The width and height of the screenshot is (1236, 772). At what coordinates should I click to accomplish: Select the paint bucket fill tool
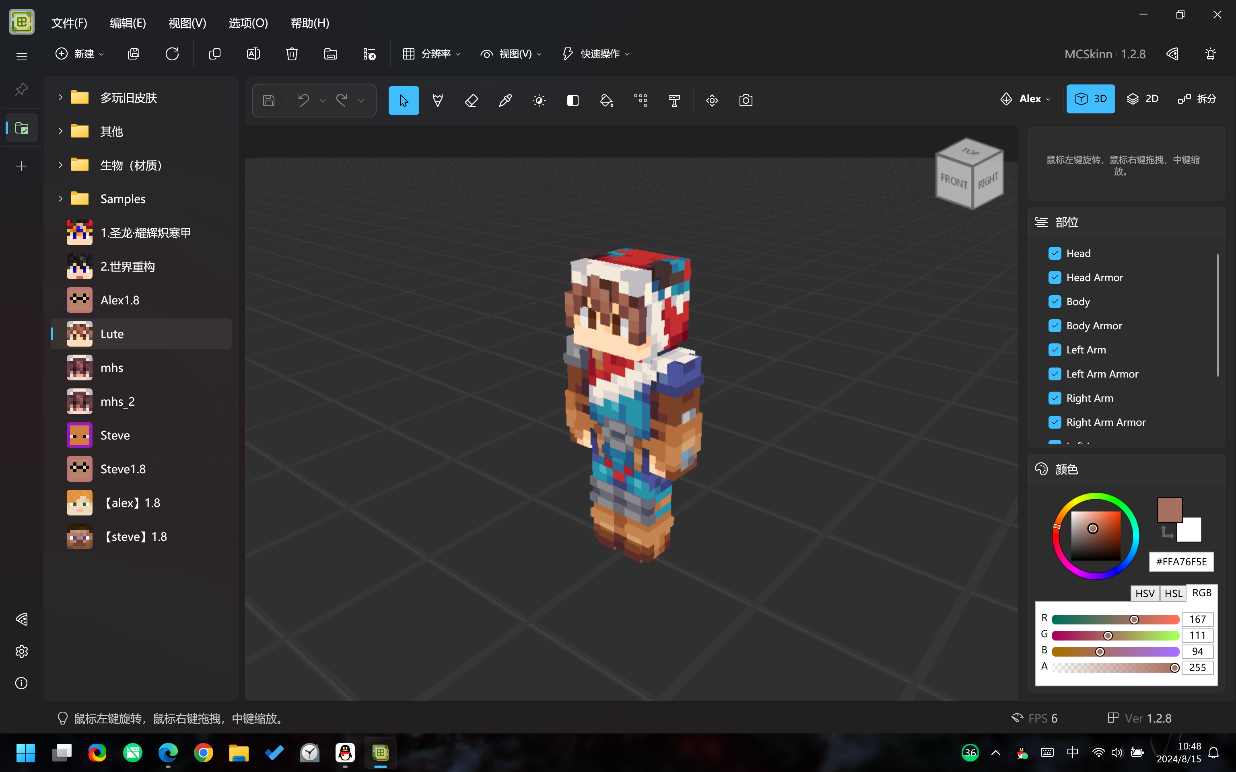pos(606,101)
